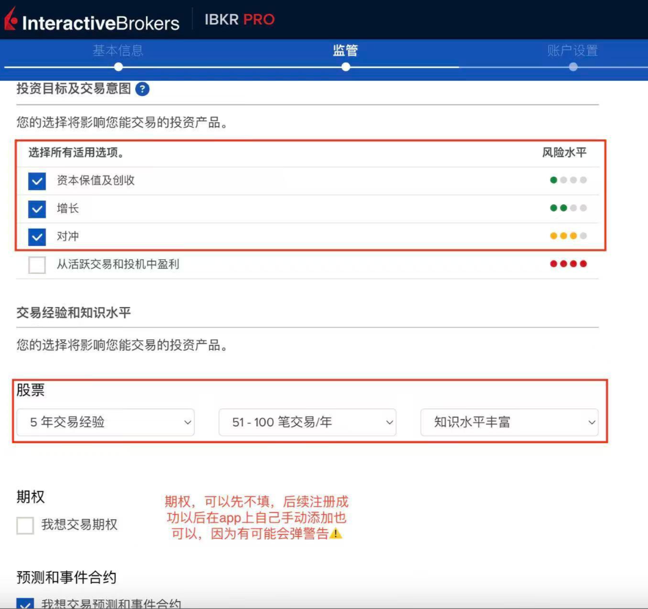This screenshot has width=648, height=609.
Task: Click the IBKR PRO label
Action: click(x=239, y=20)
